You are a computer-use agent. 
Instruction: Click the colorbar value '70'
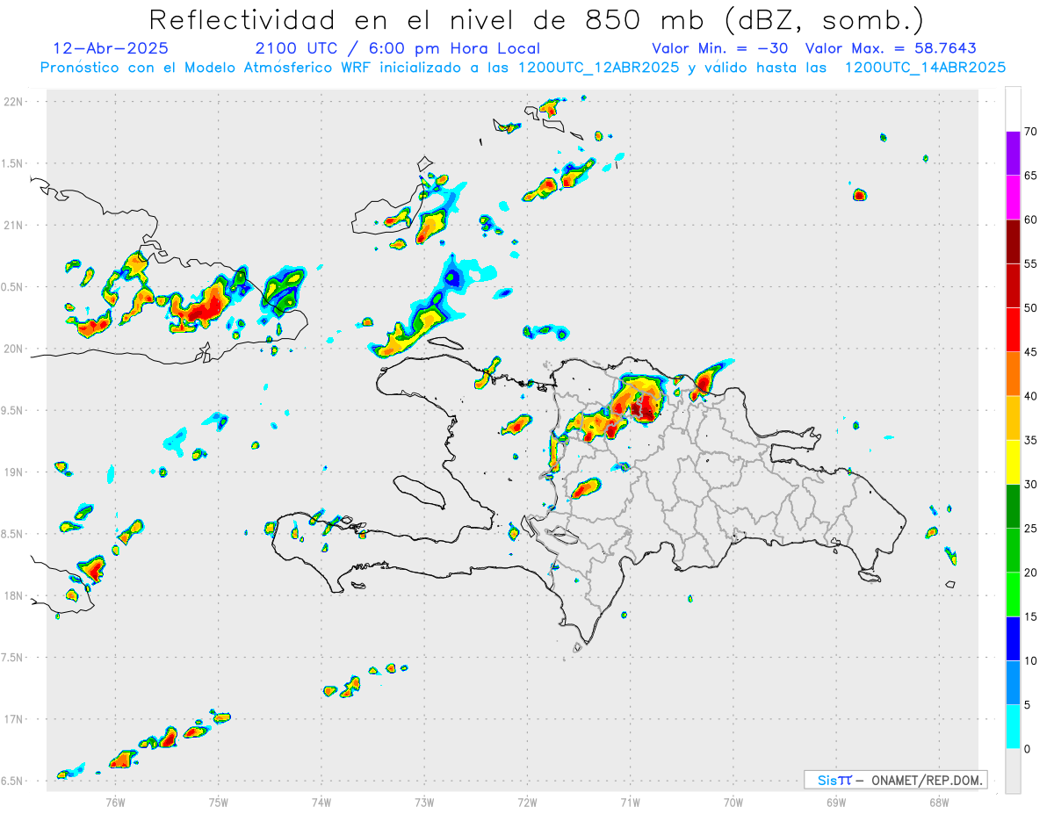click(x=1031, y=132)
